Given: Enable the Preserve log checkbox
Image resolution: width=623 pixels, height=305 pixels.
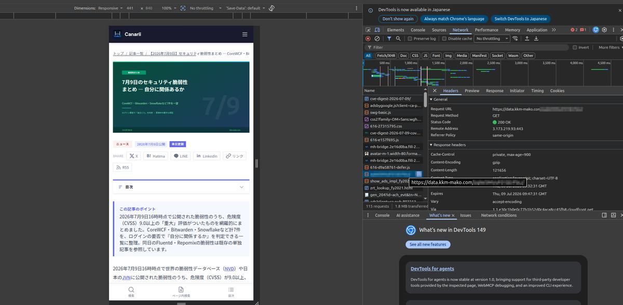Looking at the screenshot, I should (410, 38).
